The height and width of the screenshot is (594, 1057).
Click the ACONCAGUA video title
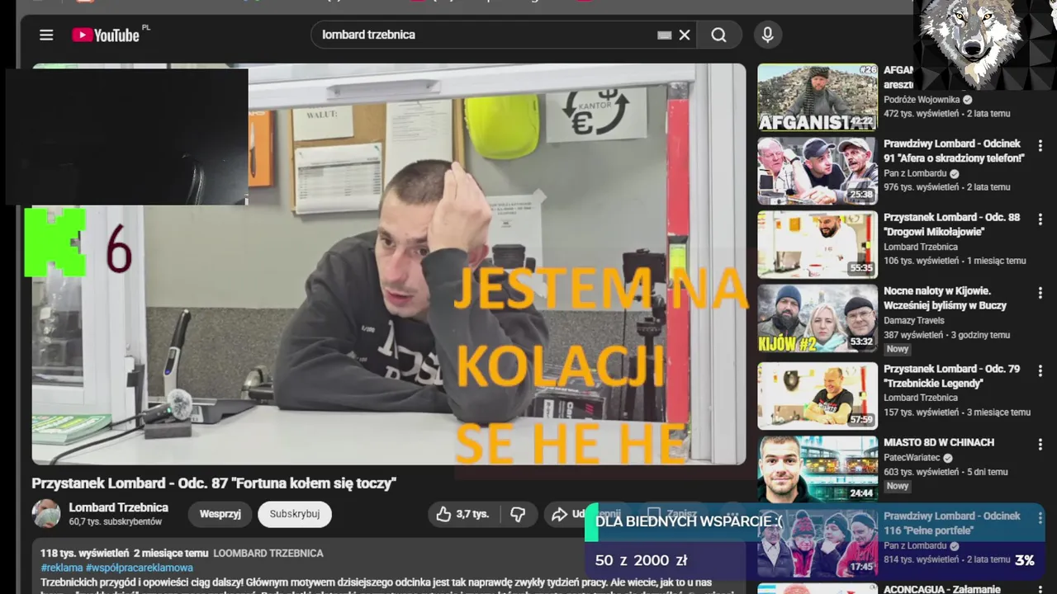[941, 589]
